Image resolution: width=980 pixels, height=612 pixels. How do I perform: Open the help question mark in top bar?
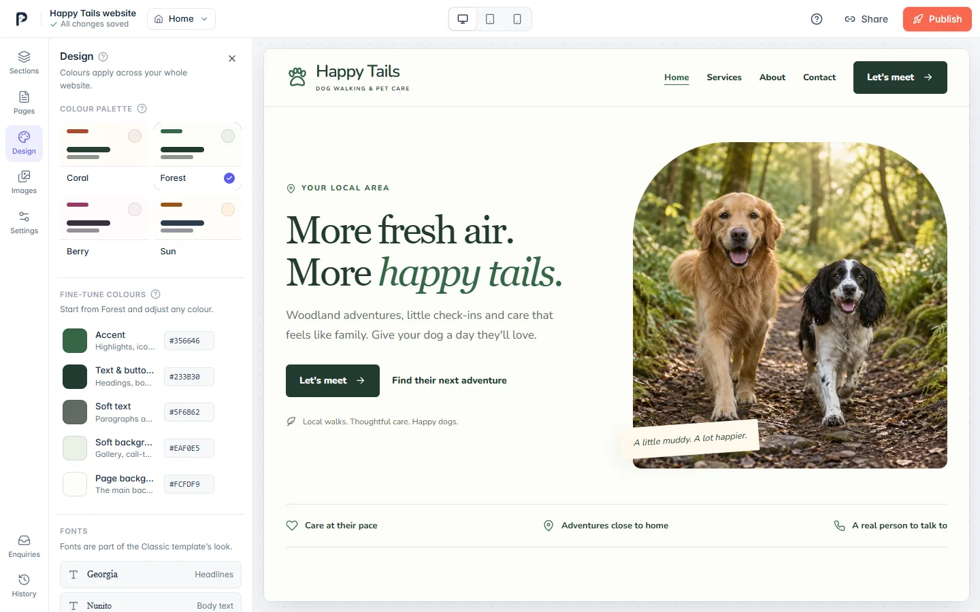click(817, 19)
